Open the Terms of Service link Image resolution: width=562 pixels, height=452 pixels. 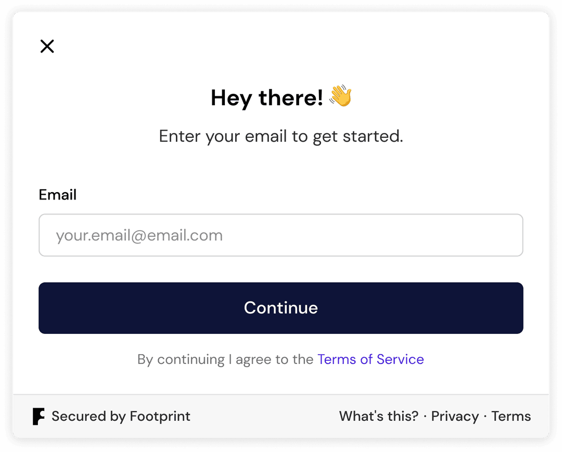click(371, 359)
